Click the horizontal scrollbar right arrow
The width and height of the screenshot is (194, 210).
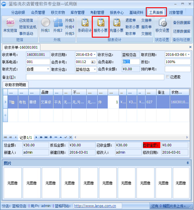pos(187,137)
